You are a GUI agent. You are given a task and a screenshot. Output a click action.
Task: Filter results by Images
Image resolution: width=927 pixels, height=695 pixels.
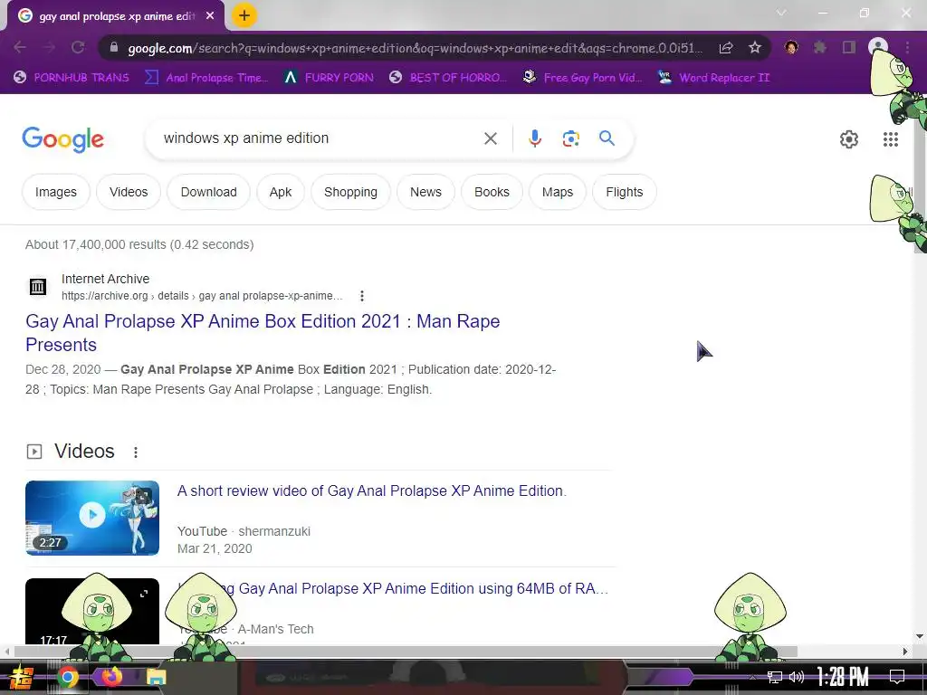(56, 192)
